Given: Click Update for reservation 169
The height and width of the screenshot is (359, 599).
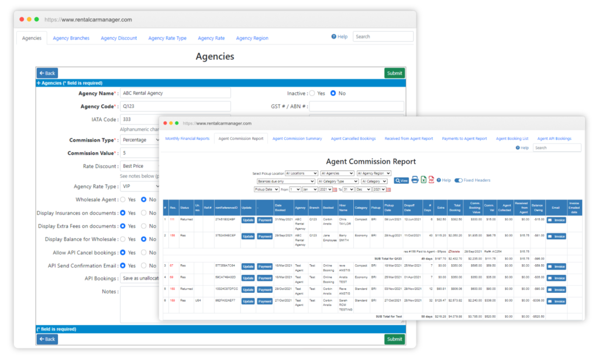Looking at the screenshot, I should click(248, 301).
